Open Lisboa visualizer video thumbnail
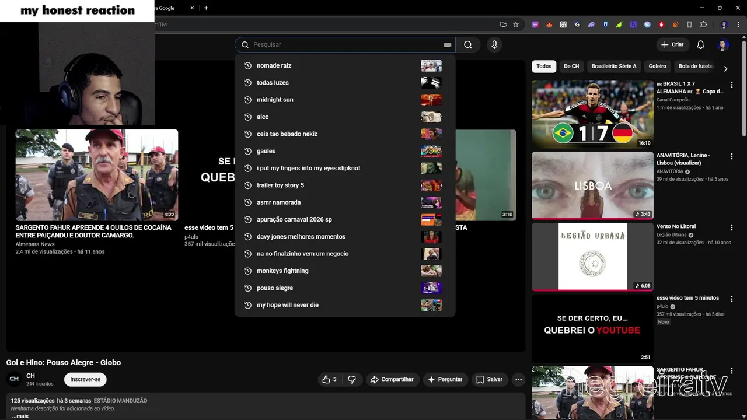 click(x=592, y=185)
